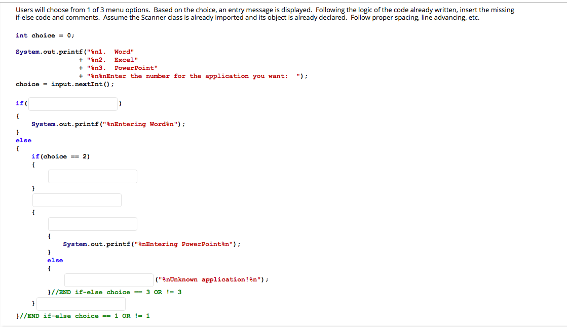The height and width of the screenshot is (327, 567).
Task: Click blank box beside the final closing brace
Action: tap(80, 304)
